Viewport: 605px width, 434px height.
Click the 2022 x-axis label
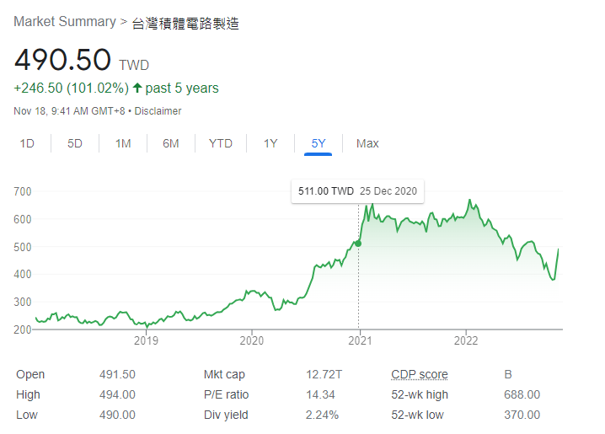[466, 340]
